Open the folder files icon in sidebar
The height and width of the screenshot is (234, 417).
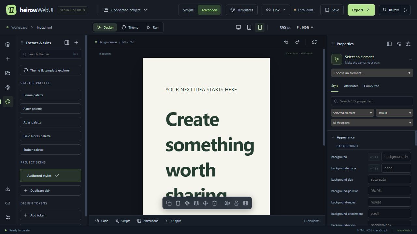pyautogui.click(x=8, y=73)
